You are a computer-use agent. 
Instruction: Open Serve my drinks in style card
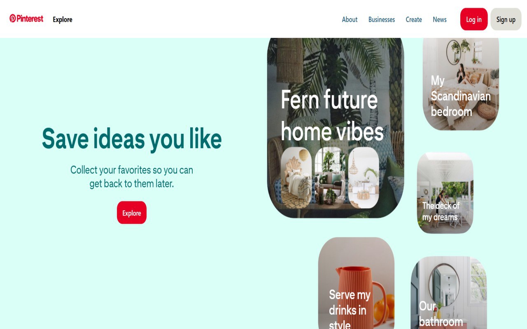pyautogui.click(x=356, y=283)
